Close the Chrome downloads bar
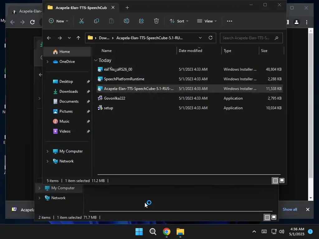Image resolution: width=319 pixels, height=239 pixels. pos(307,209)
